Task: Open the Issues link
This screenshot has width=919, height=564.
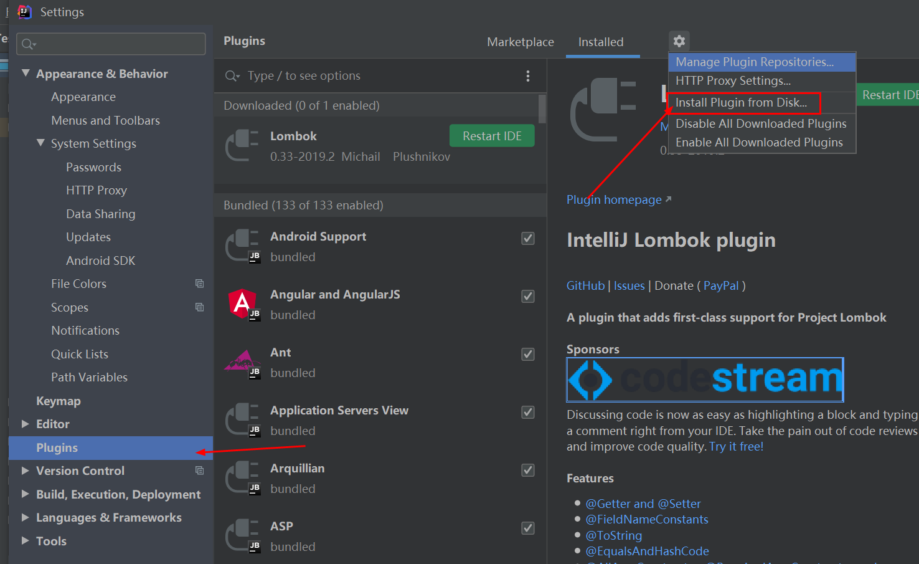Action: coord(629,285)
